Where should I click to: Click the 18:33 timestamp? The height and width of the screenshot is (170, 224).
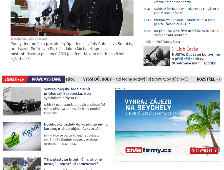(147, 20)
